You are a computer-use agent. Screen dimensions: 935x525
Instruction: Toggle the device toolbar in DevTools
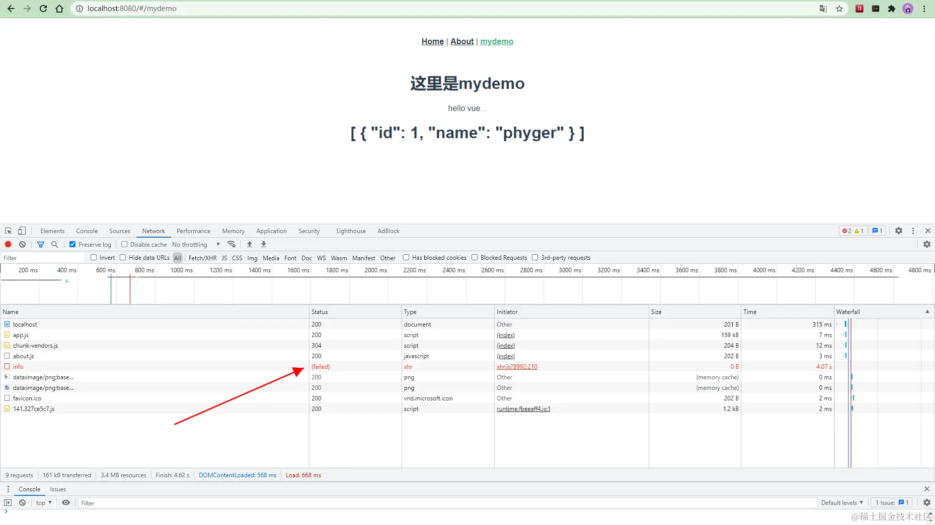coord(22,231)
